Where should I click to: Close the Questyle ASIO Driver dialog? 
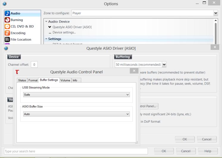pos(215,47)
